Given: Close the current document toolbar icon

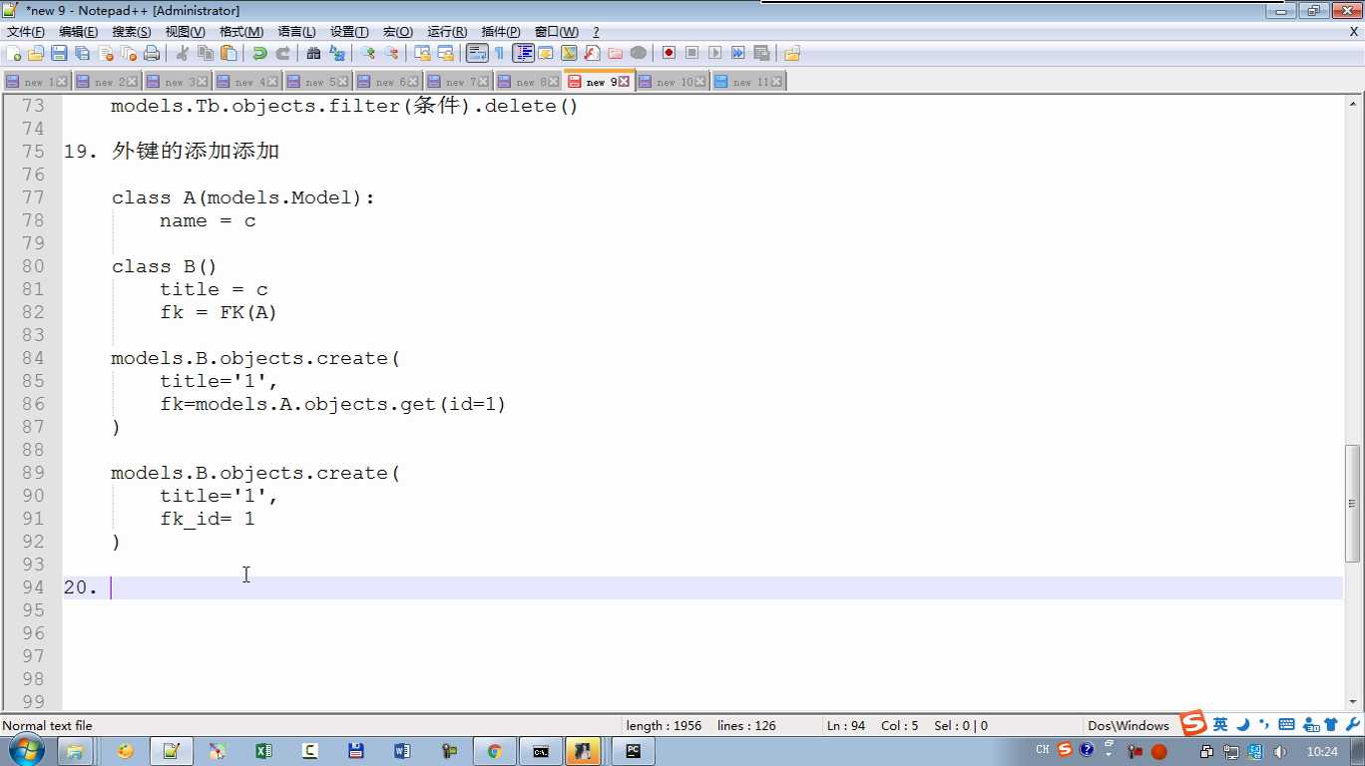Looking at the screenshot, I should click(106, 53).
